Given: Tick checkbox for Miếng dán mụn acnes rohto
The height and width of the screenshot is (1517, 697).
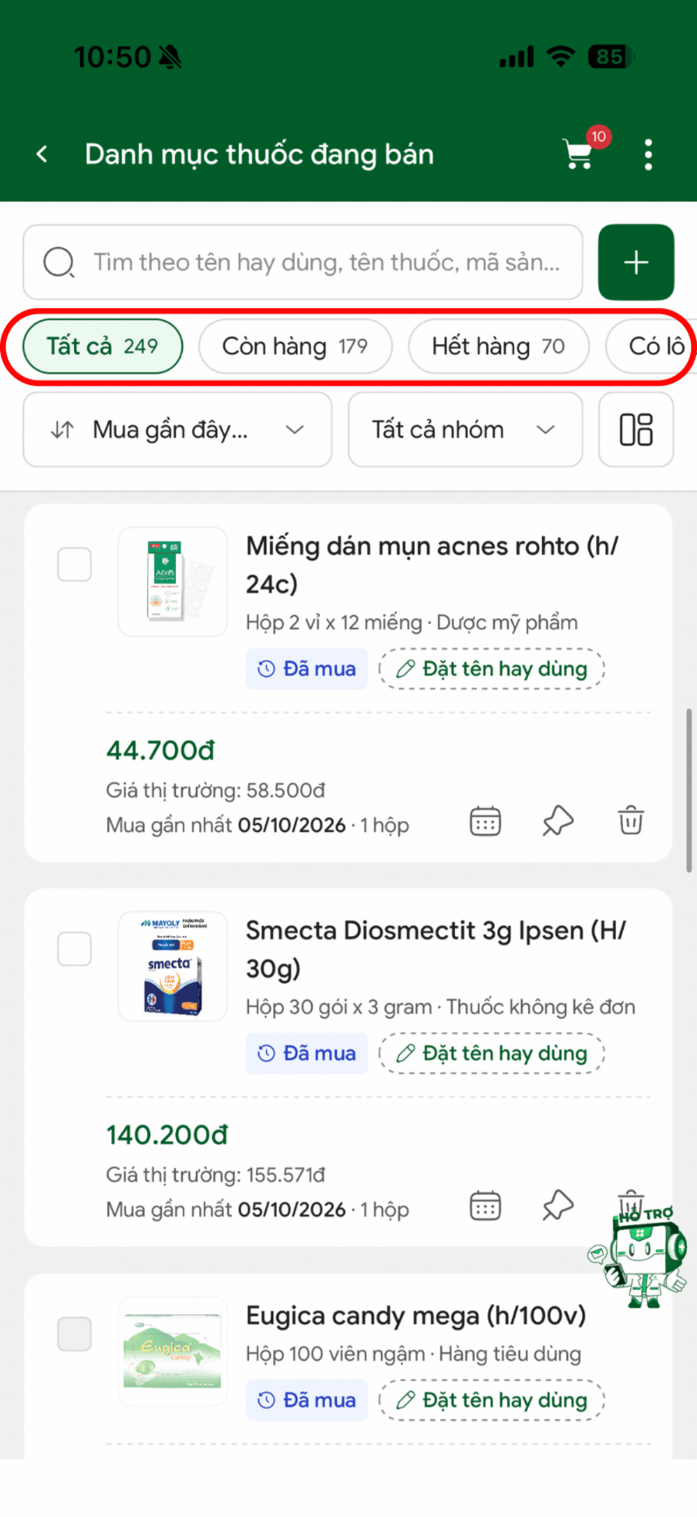Looking at the screenshot, I should click(75, 565).
